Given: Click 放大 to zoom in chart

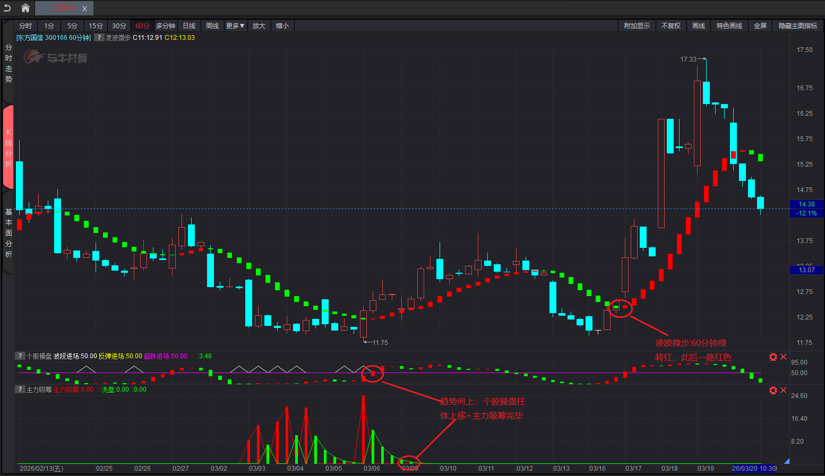Looking at the screenshot, I should 259,26.
